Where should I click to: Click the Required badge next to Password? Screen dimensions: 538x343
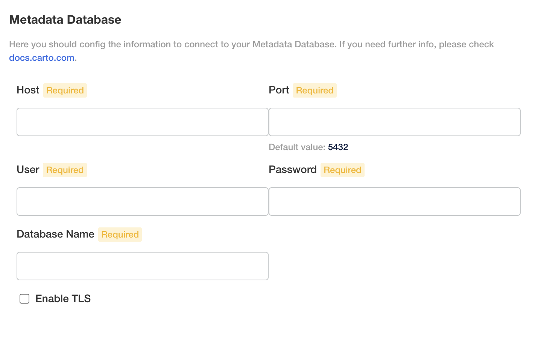[x=342, y=170]
